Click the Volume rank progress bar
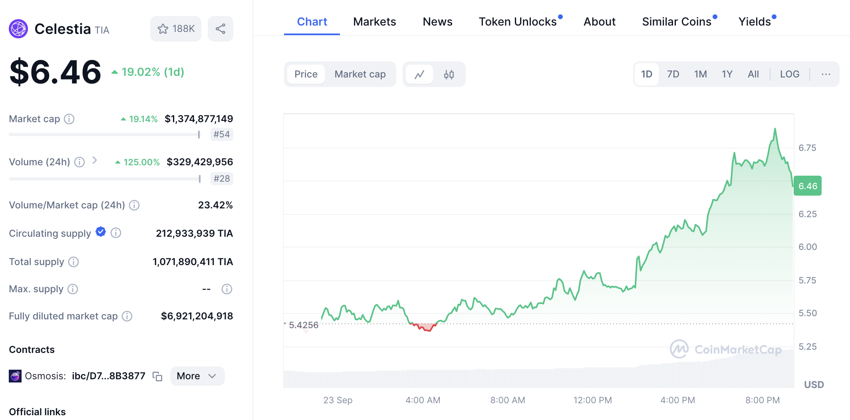Viewport: 850px width, 420px height. tap(104, 179)
